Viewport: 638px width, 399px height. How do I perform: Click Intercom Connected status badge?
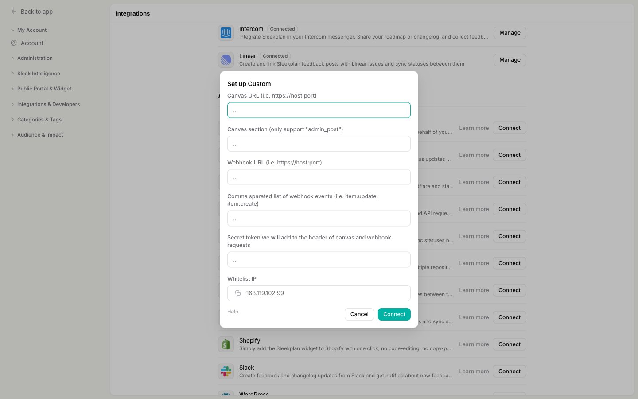point(282,29)
